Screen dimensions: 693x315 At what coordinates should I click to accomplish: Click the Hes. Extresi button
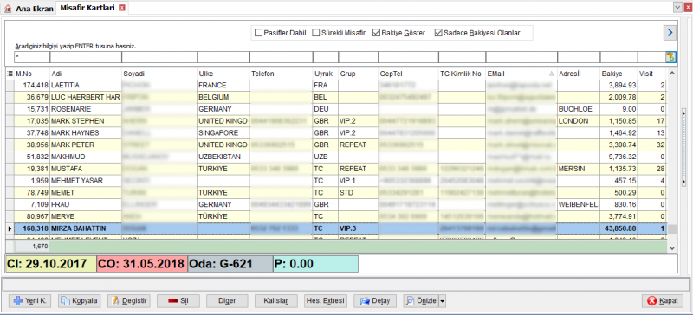(326, 301)
